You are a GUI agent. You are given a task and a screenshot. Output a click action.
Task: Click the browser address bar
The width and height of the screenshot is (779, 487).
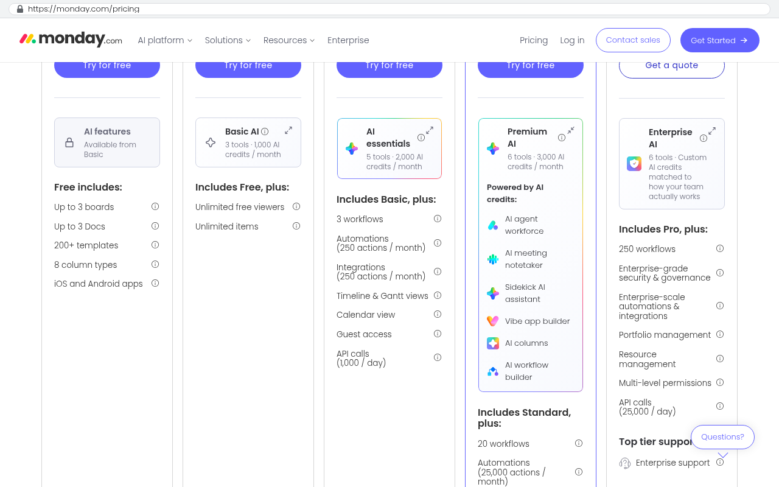(389, 9)
